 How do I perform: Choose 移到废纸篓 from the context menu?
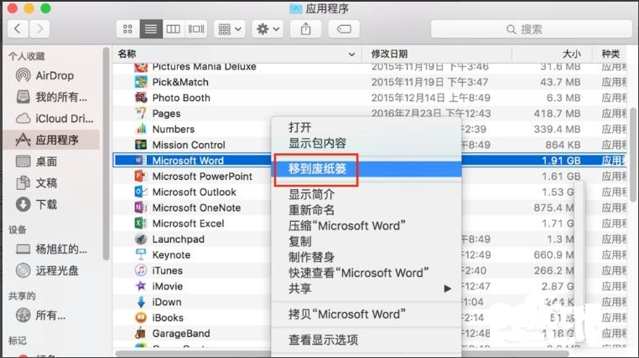tap(366, 169)
